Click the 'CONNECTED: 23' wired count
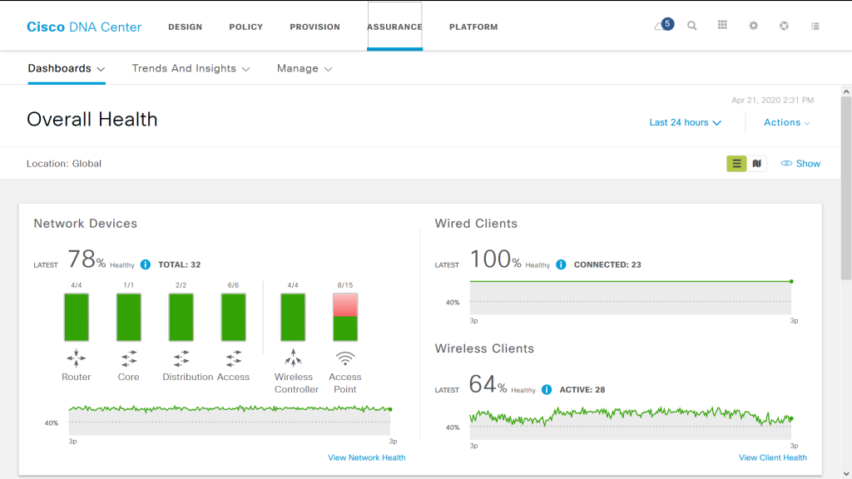Image resolution: width=852 pixels, height=479 pixels. 607,264
